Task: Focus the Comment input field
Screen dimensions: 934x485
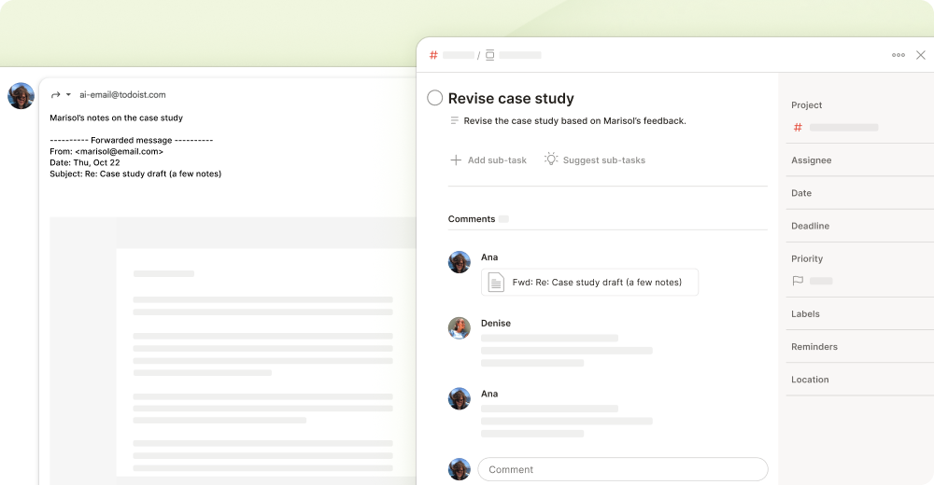Action: 623,469
